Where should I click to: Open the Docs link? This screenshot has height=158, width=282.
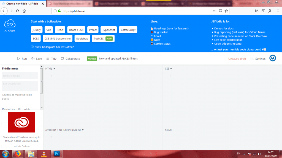click(155, 40)
